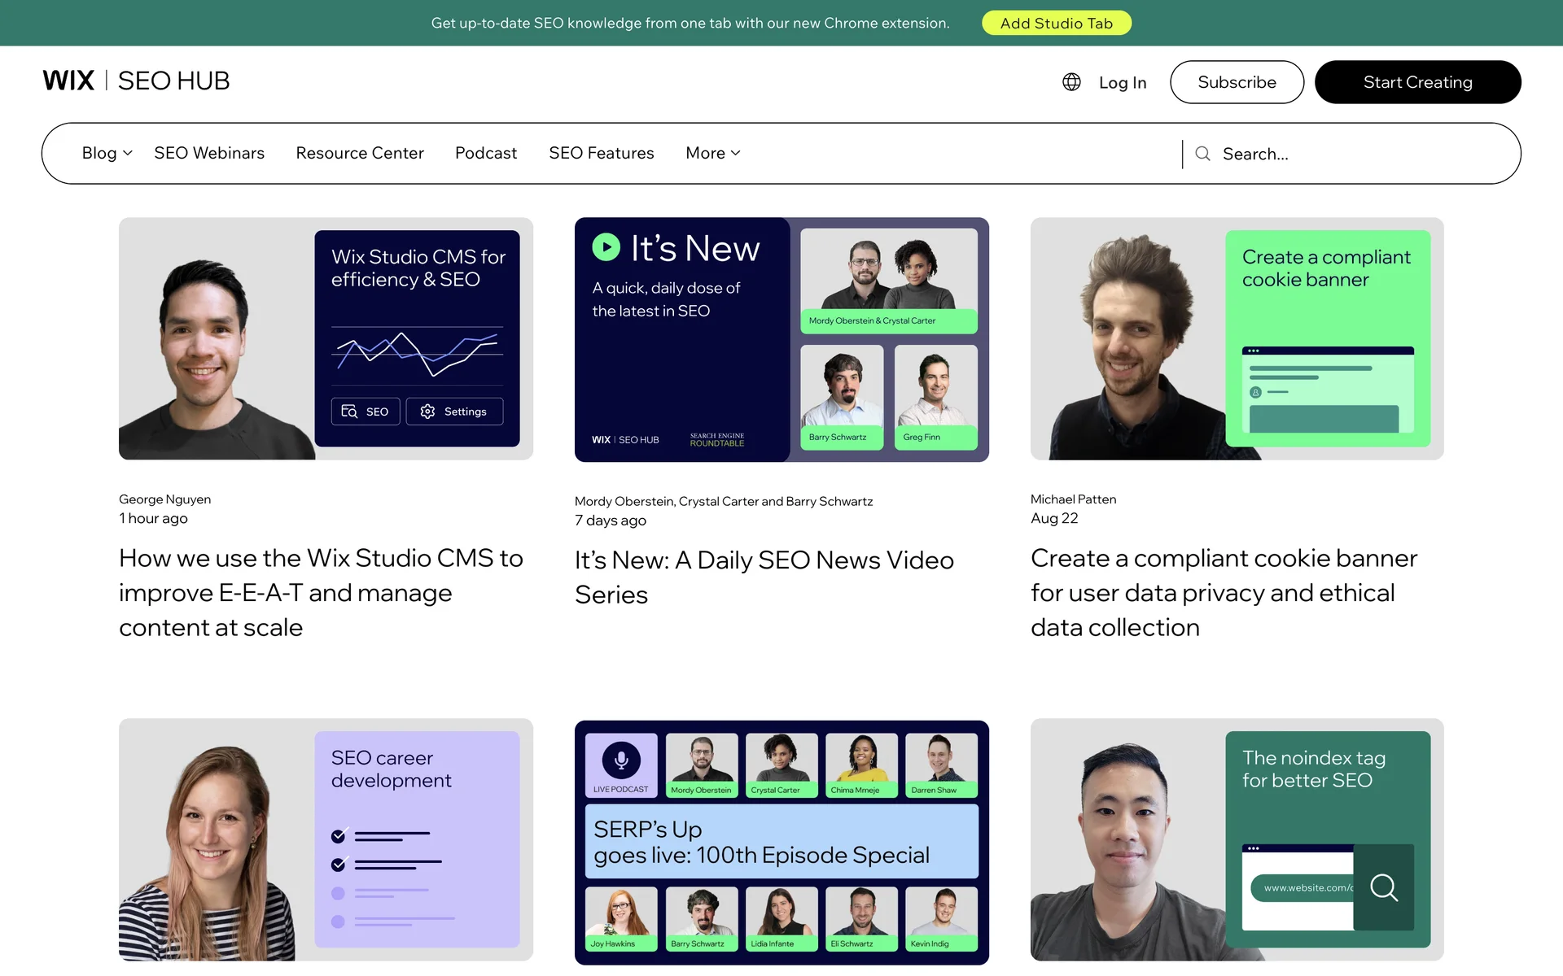Click the Subscribe button

pos(1237,82)
